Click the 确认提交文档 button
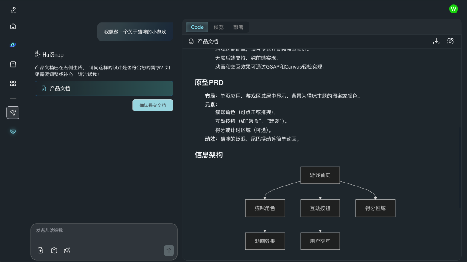467x262 pixels. coord(153,105)
